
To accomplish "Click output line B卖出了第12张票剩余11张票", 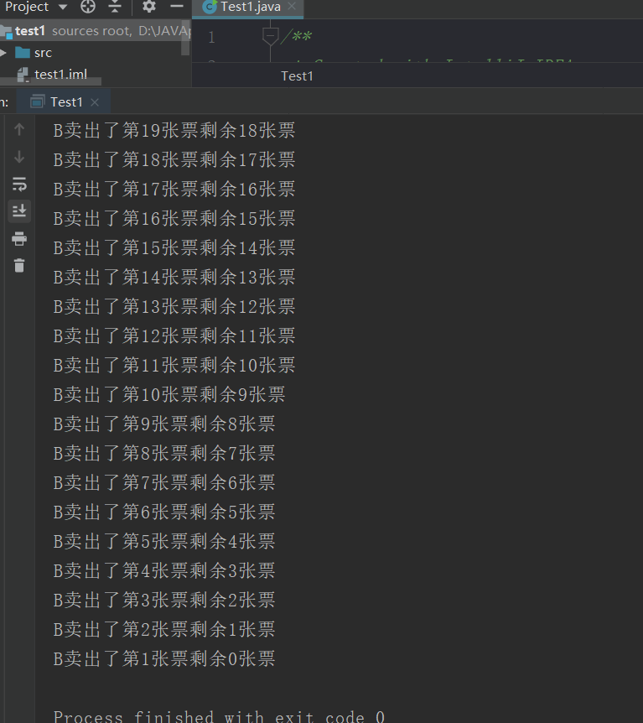I will [174, 336].
